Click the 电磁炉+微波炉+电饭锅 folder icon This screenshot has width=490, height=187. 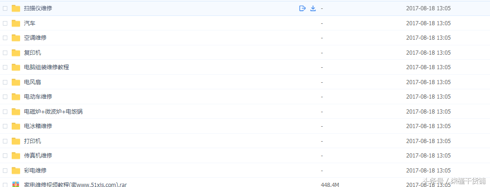tap(16, 112)
